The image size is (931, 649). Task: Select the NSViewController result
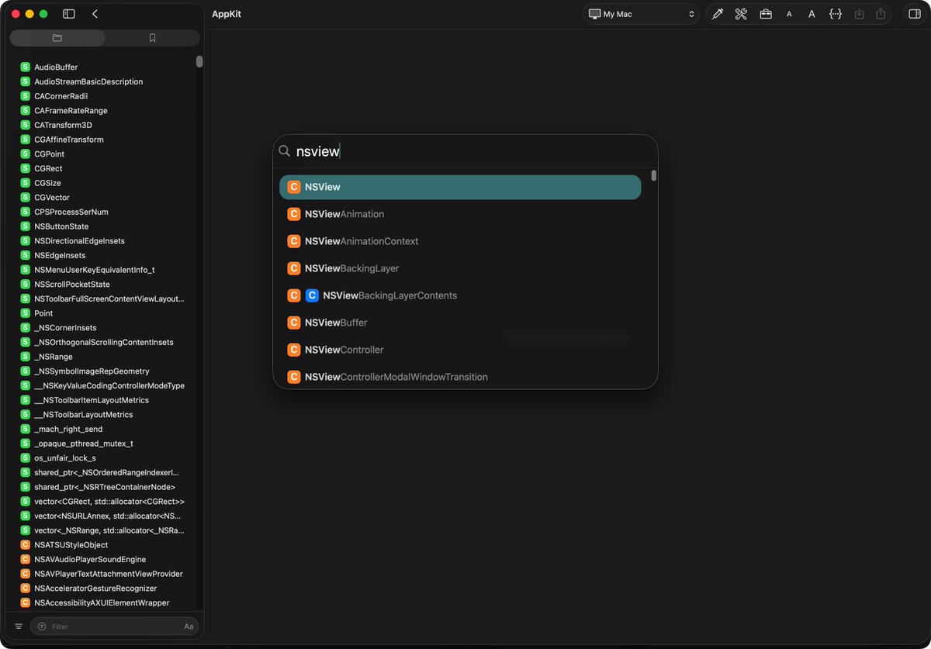(460, 350)
